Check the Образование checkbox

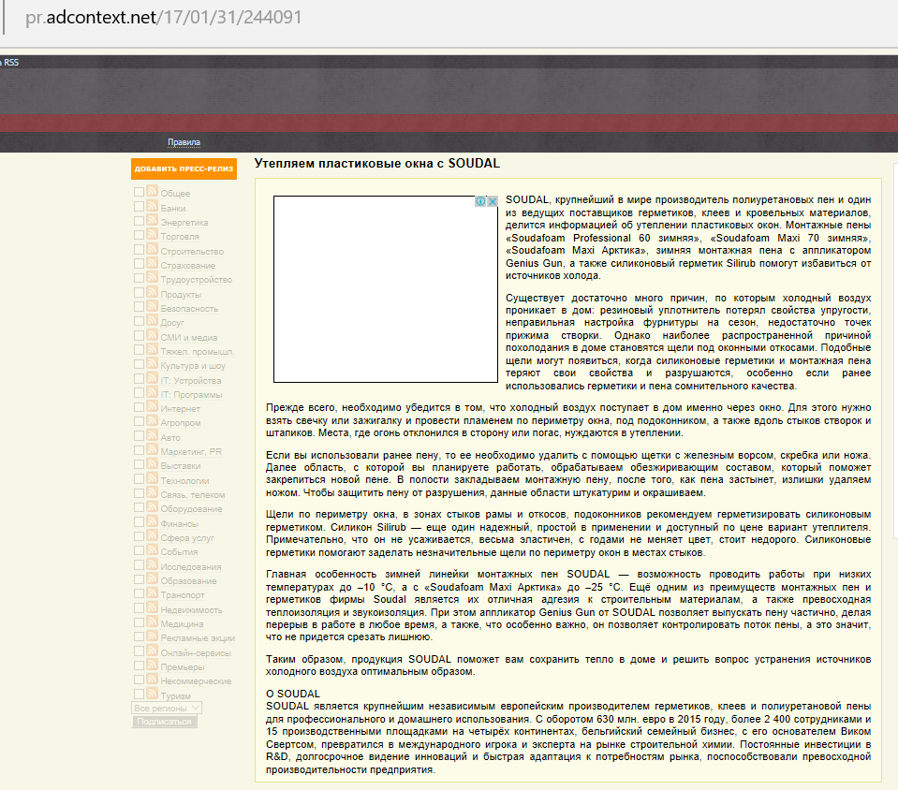coord(140,579)
